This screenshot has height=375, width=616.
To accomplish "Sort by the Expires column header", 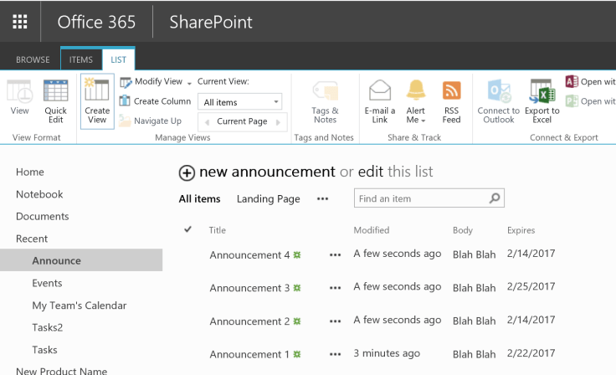I will (521, 230).
